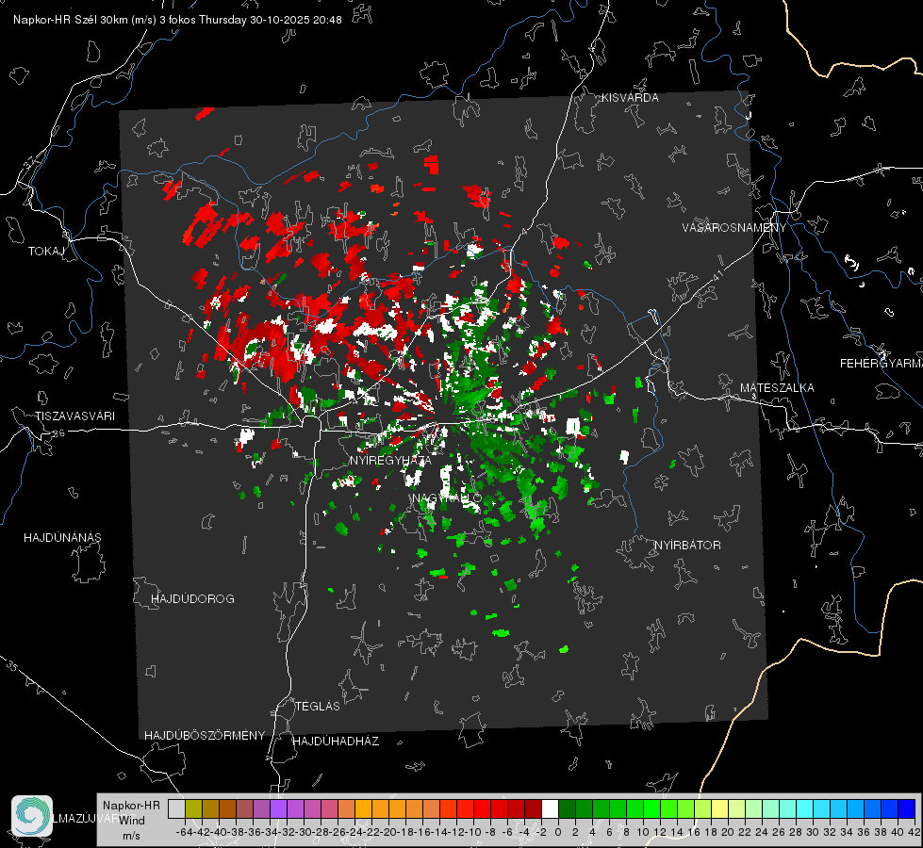Select the NYÍRBÁTOR town label
The height and width of the screenshot is (848, 923).
pyautogui.click(x=687, y=546)
